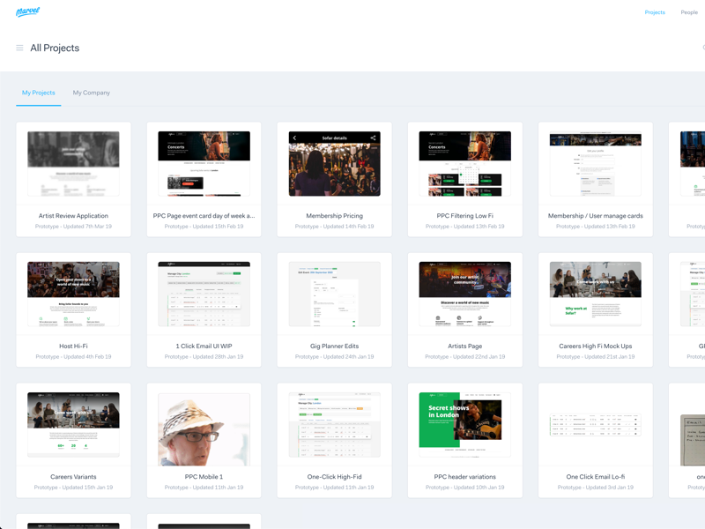The width and height of the screenshot is (705, 529).
Task: Open the PPC header variations thumbnail
Action: pos(465,425)
